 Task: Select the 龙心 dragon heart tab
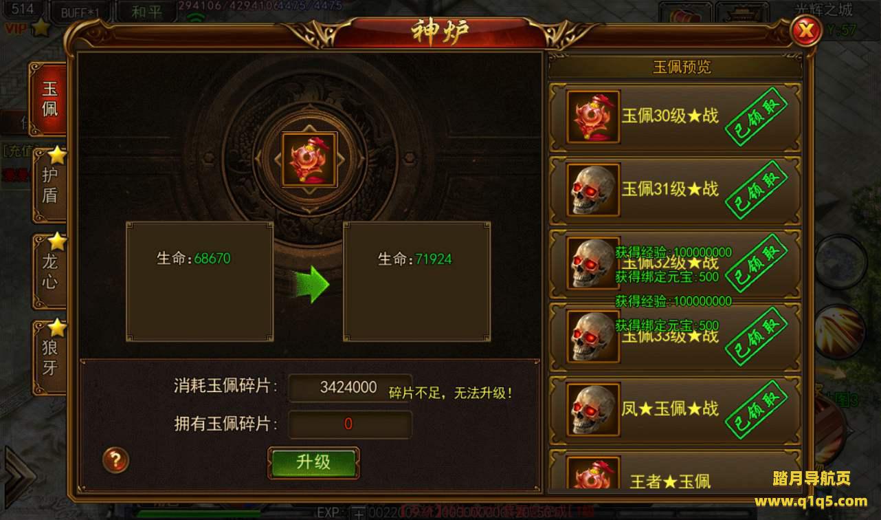click(x=49, y=271)
